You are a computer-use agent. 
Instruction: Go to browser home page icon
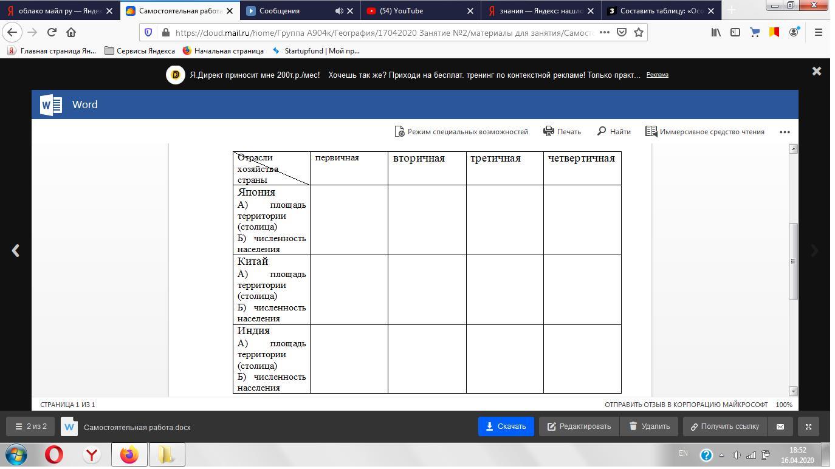pyautogui.click(x=71, y=32)
